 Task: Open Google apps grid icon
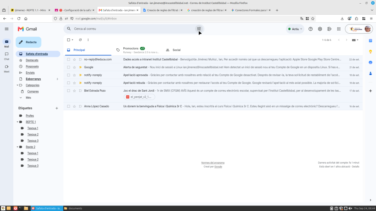tap(339, 29)
